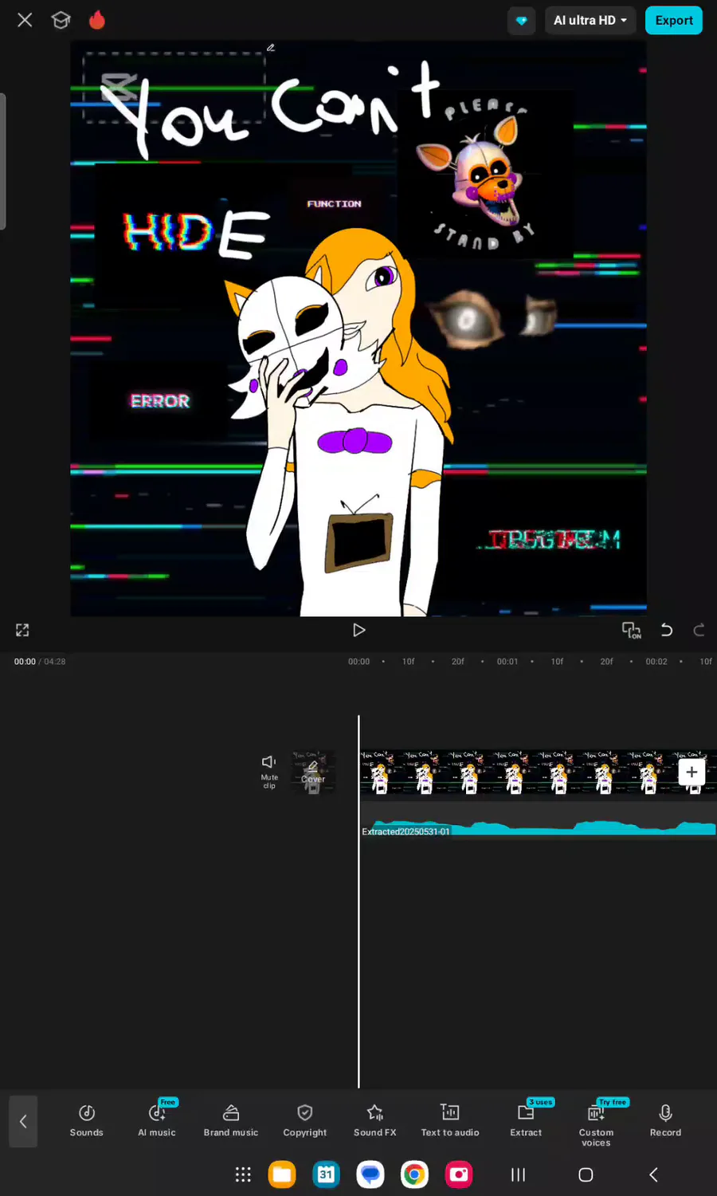Tap the red flame icon
This screenshot has width=717, height=1196.
(x=97, y=20)
